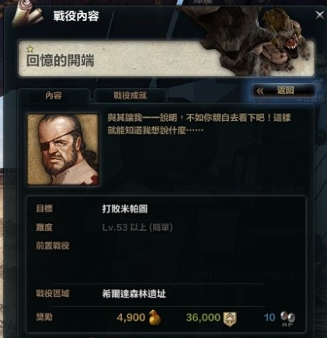Click the 回憶的開端 title banner
This screenshot has width=327, height=338.
(166, 58)
